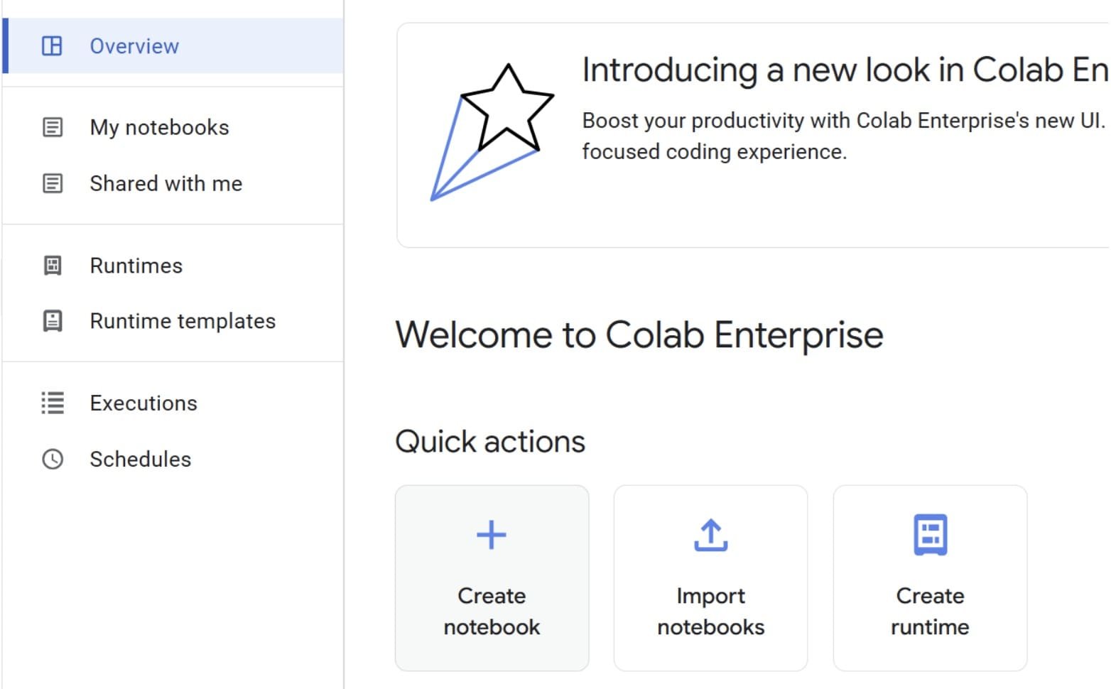Click the Shared with me icon
Screen dimensions: 1111x689
(x=53, y=183)
